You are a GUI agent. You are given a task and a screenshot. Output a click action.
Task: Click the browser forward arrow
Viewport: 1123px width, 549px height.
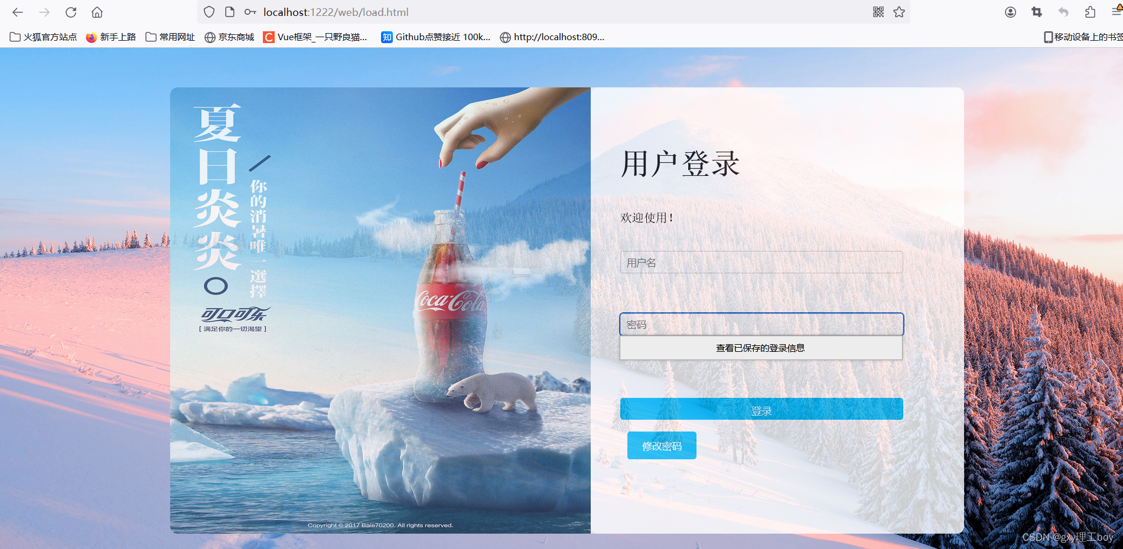(44, 12)
